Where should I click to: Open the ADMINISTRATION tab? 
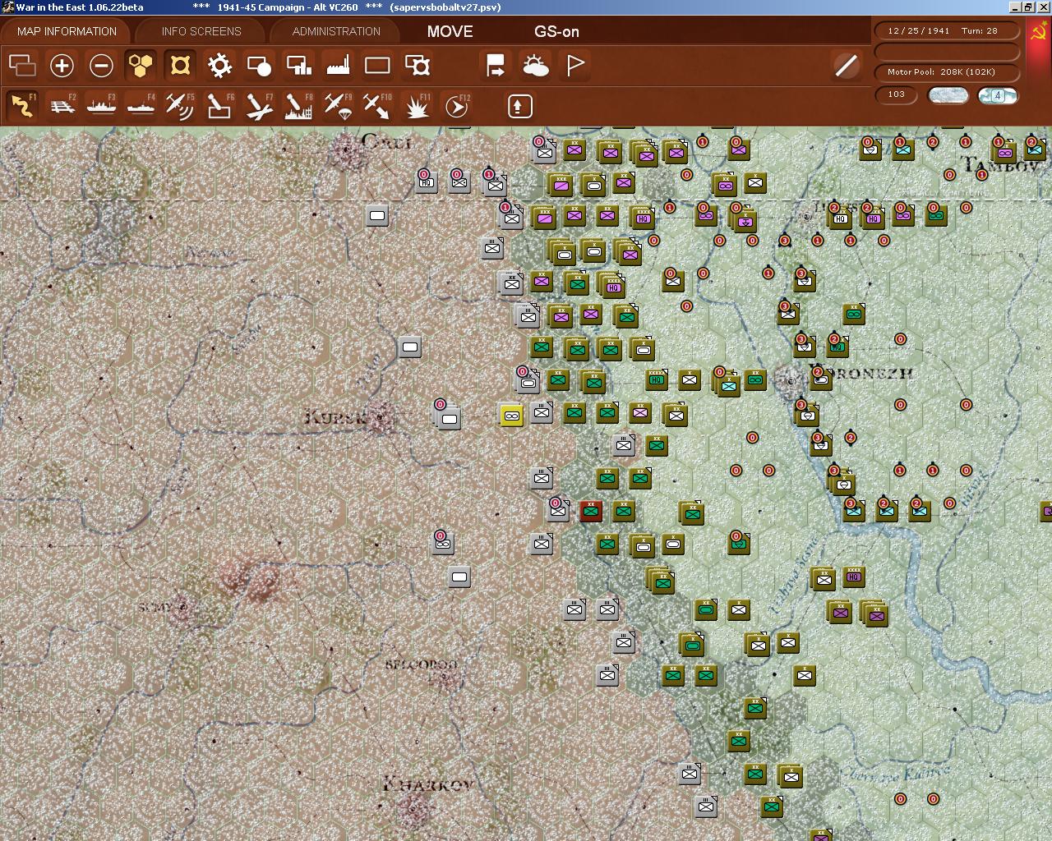[x=336, y=31]
